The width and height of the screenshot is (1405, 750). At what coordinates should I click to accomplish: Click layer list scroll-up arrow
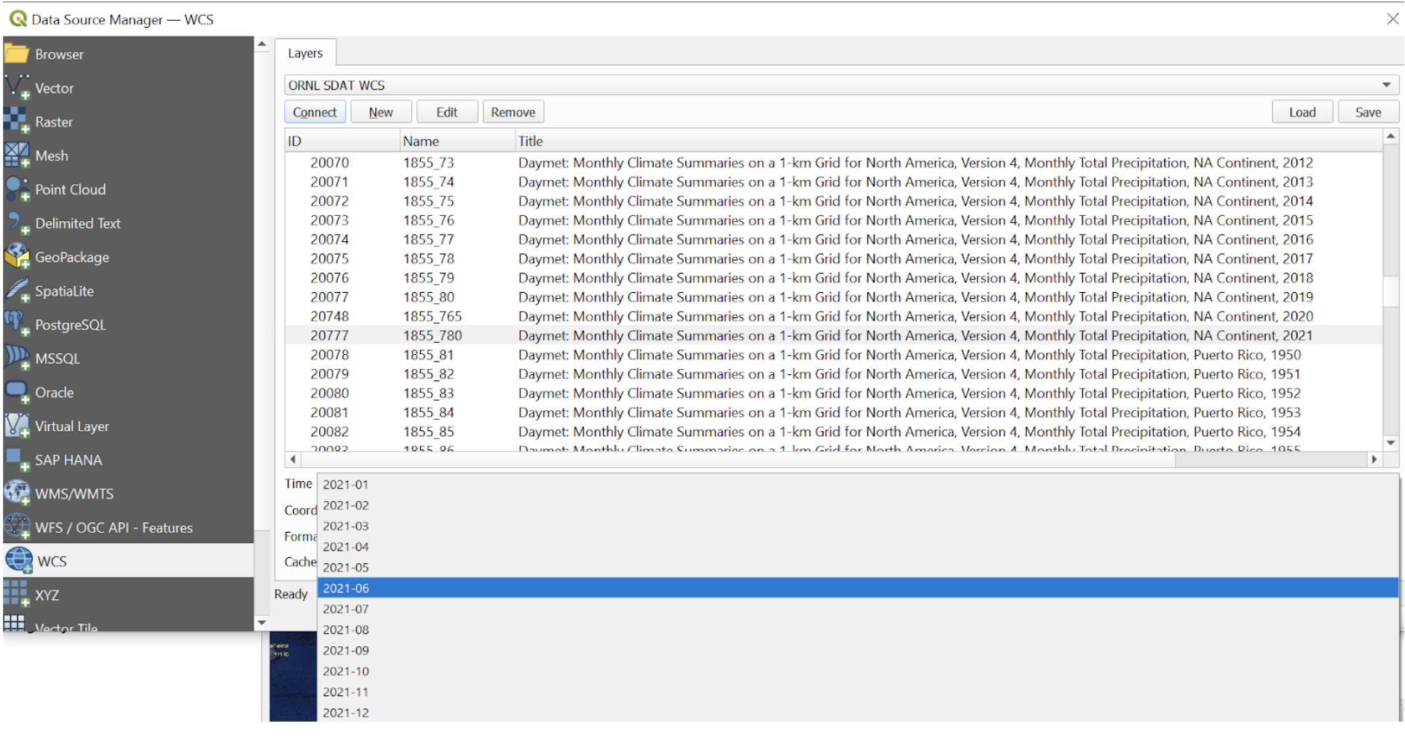(x=1390, y=136)
